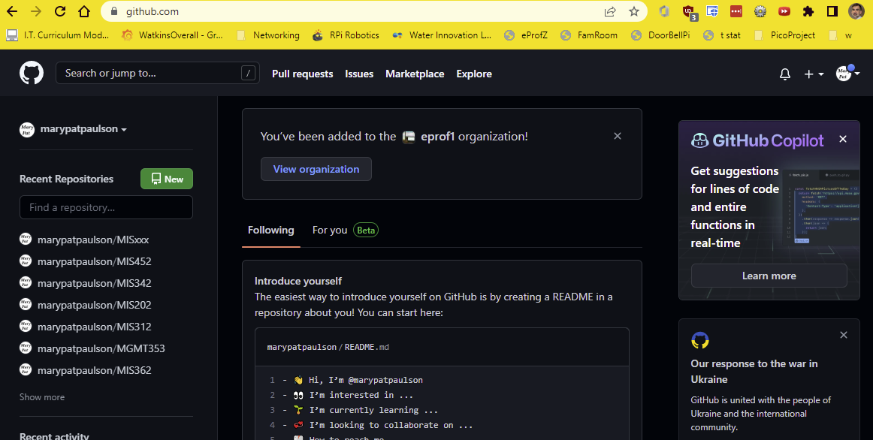Click share page icon in address bar
873x440 pixels.
coord(609,11)
